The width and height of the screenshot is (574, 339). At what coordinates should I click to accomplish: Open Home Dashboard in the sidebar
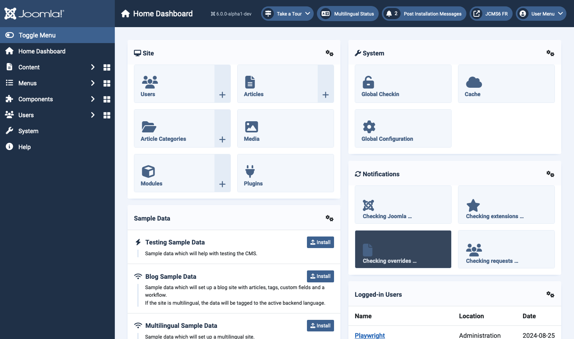(x=57, y=51)
